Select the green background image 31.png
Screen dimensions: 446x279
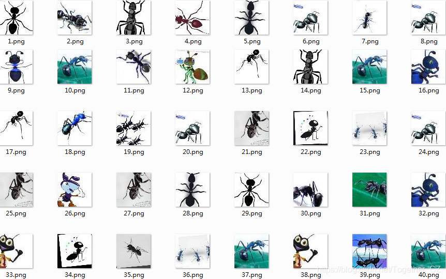369,190
